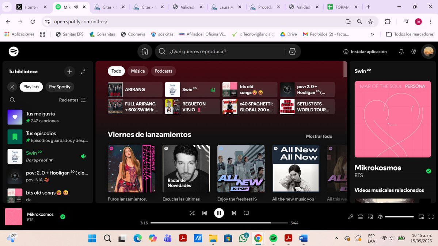Open Tus me gusta playlist
Screen dimensions: 438x246
pyautogui.click(x=48, y=117)
